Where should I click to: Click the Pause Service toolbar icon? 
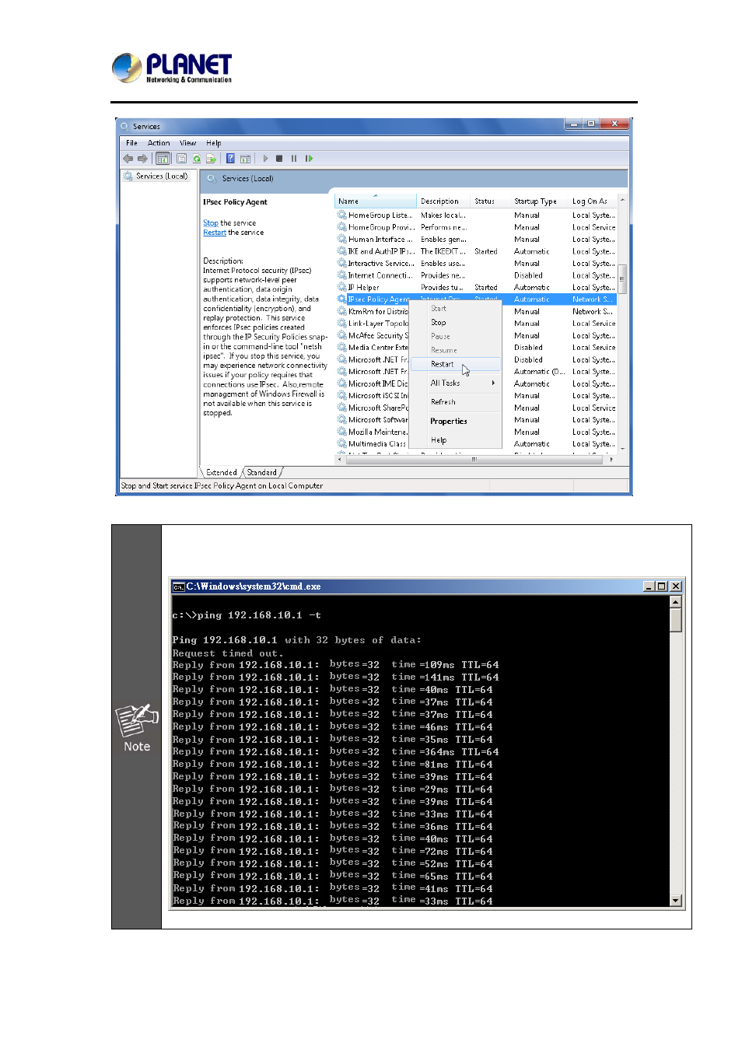click(x=294, y=159)
